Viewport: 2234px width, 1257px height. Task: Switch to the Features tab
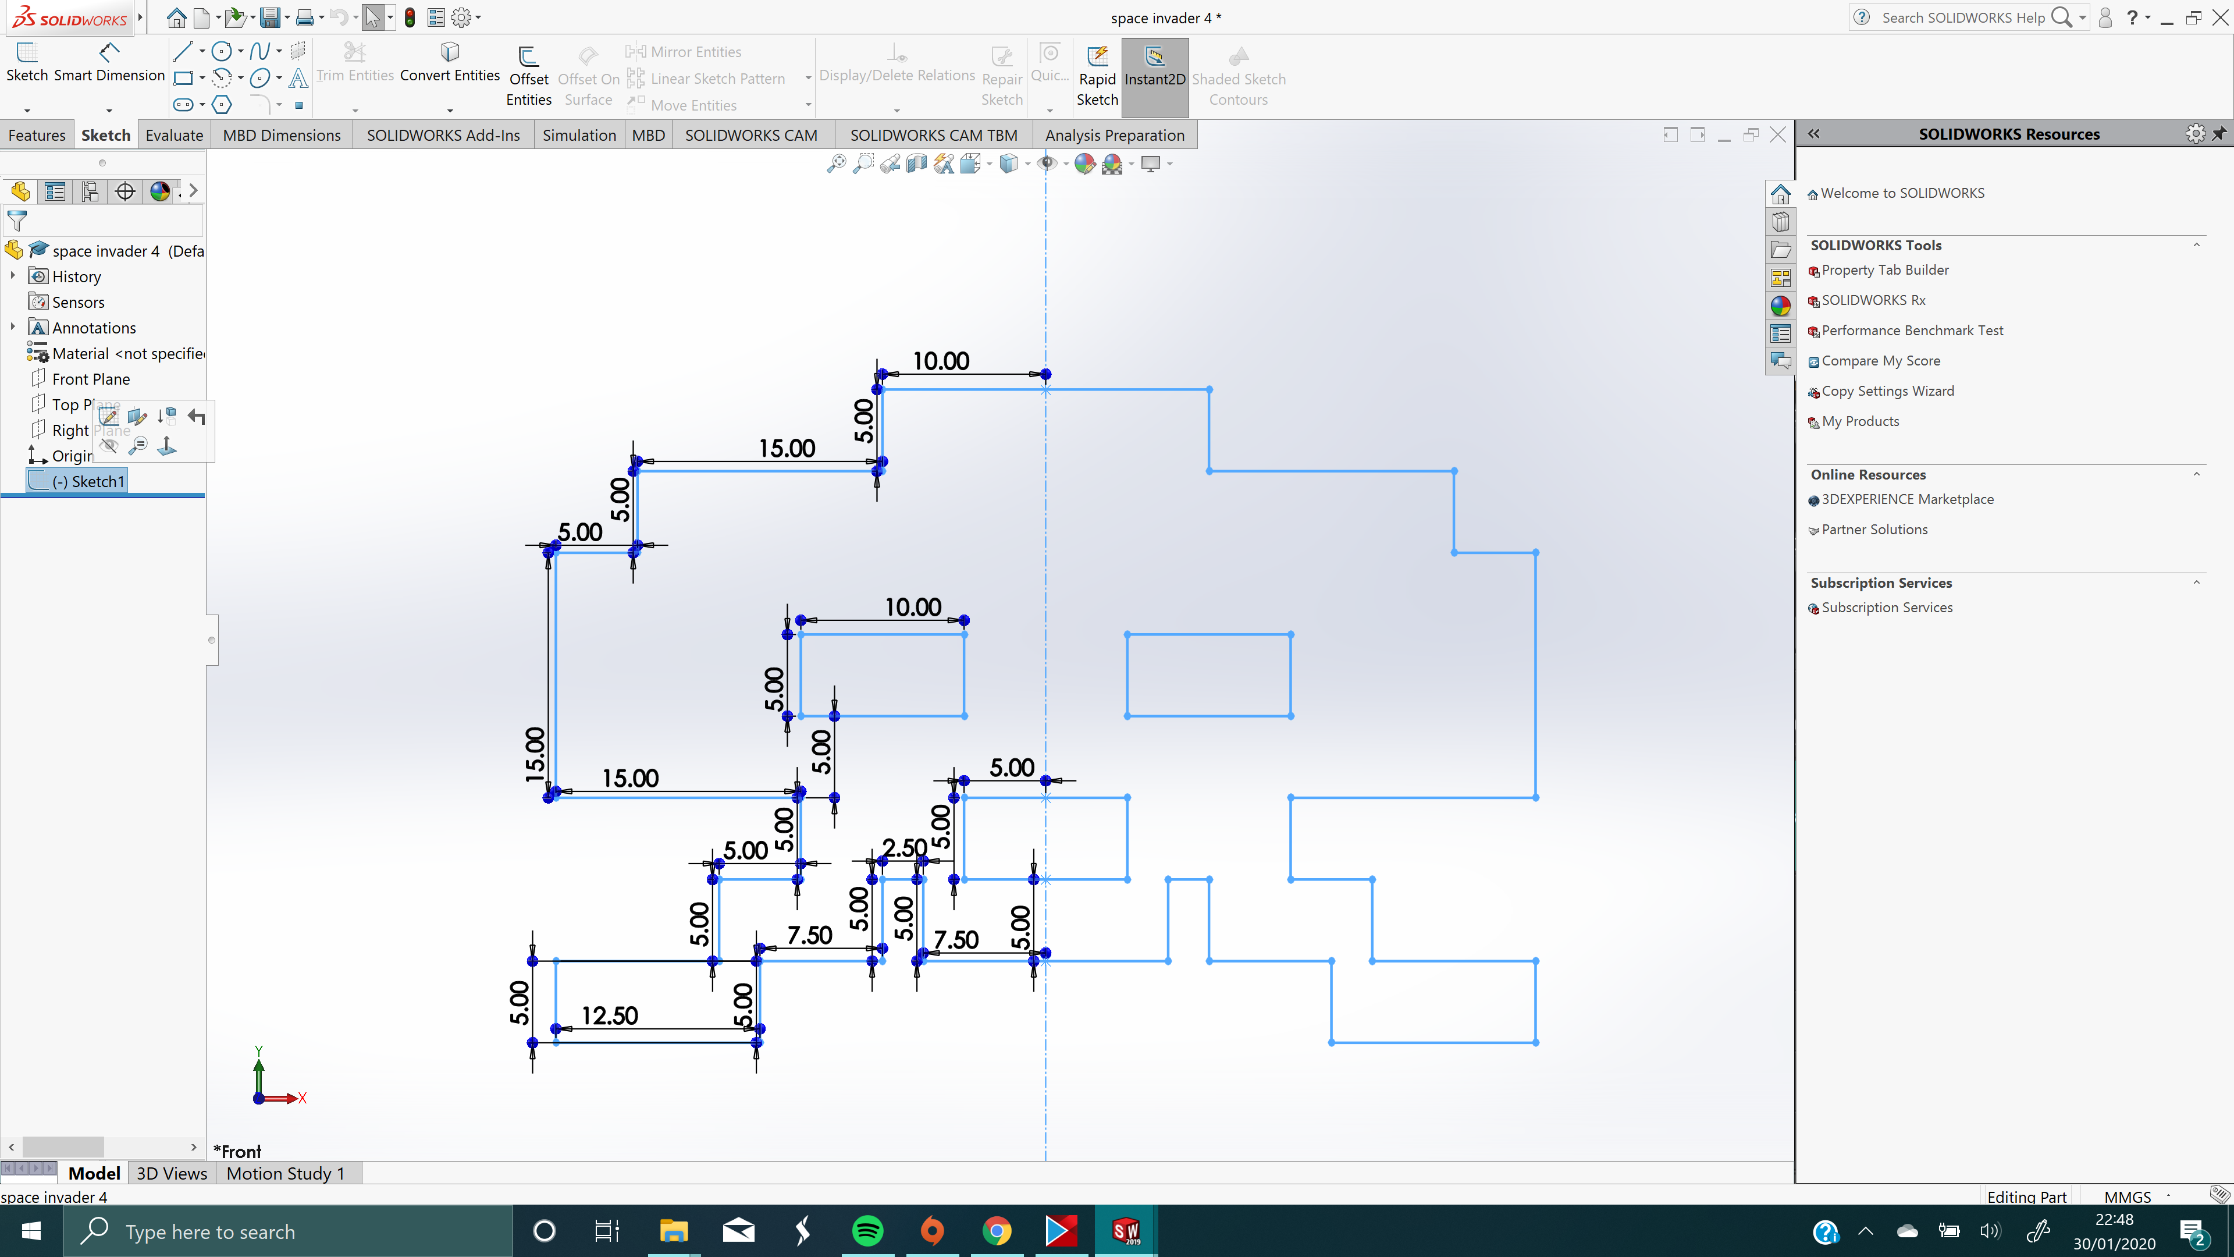[x=37, y=136]
